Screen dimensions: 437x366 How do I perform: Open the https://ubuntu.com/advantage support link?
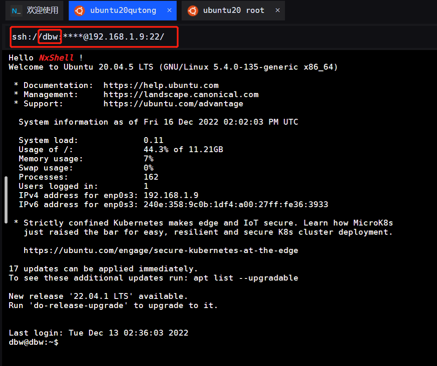[173, 103]
